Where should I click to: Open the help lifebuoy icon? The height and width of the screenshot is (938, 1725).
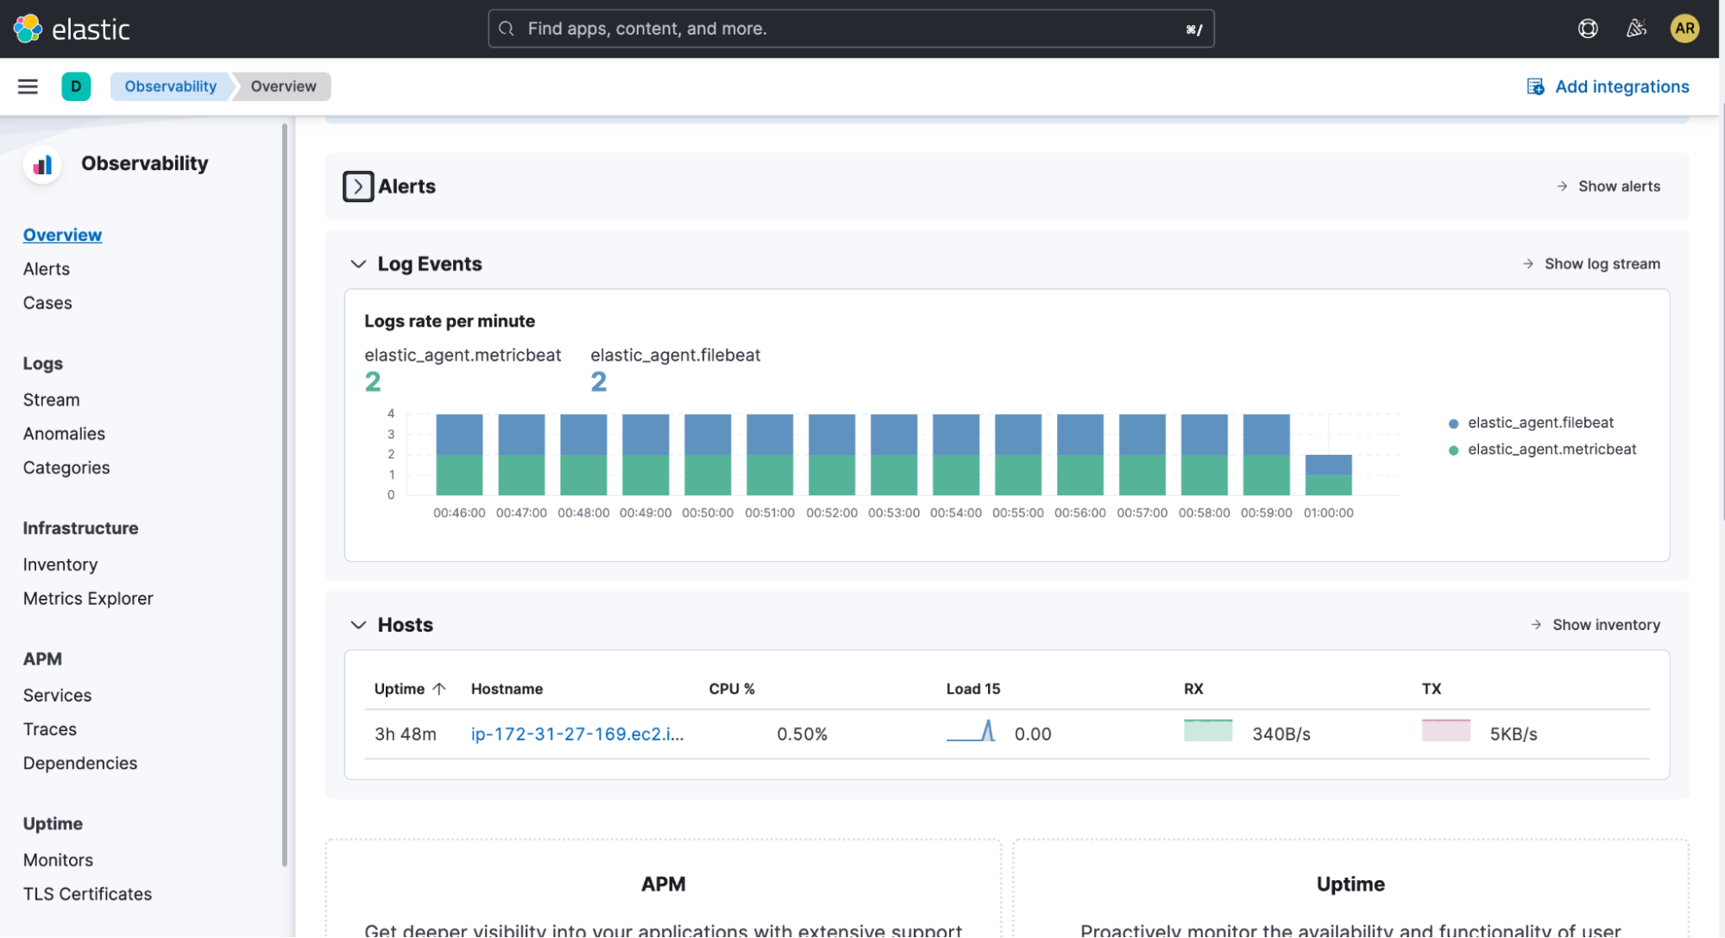pyautogui.click(x=1588, y=28)
